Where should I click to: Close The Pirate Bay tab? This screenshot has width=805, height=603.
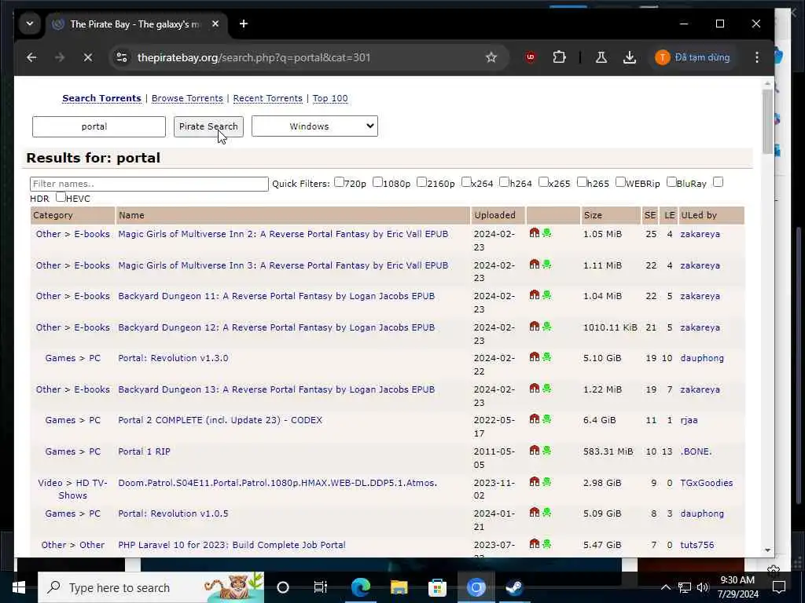pos(215,24)
